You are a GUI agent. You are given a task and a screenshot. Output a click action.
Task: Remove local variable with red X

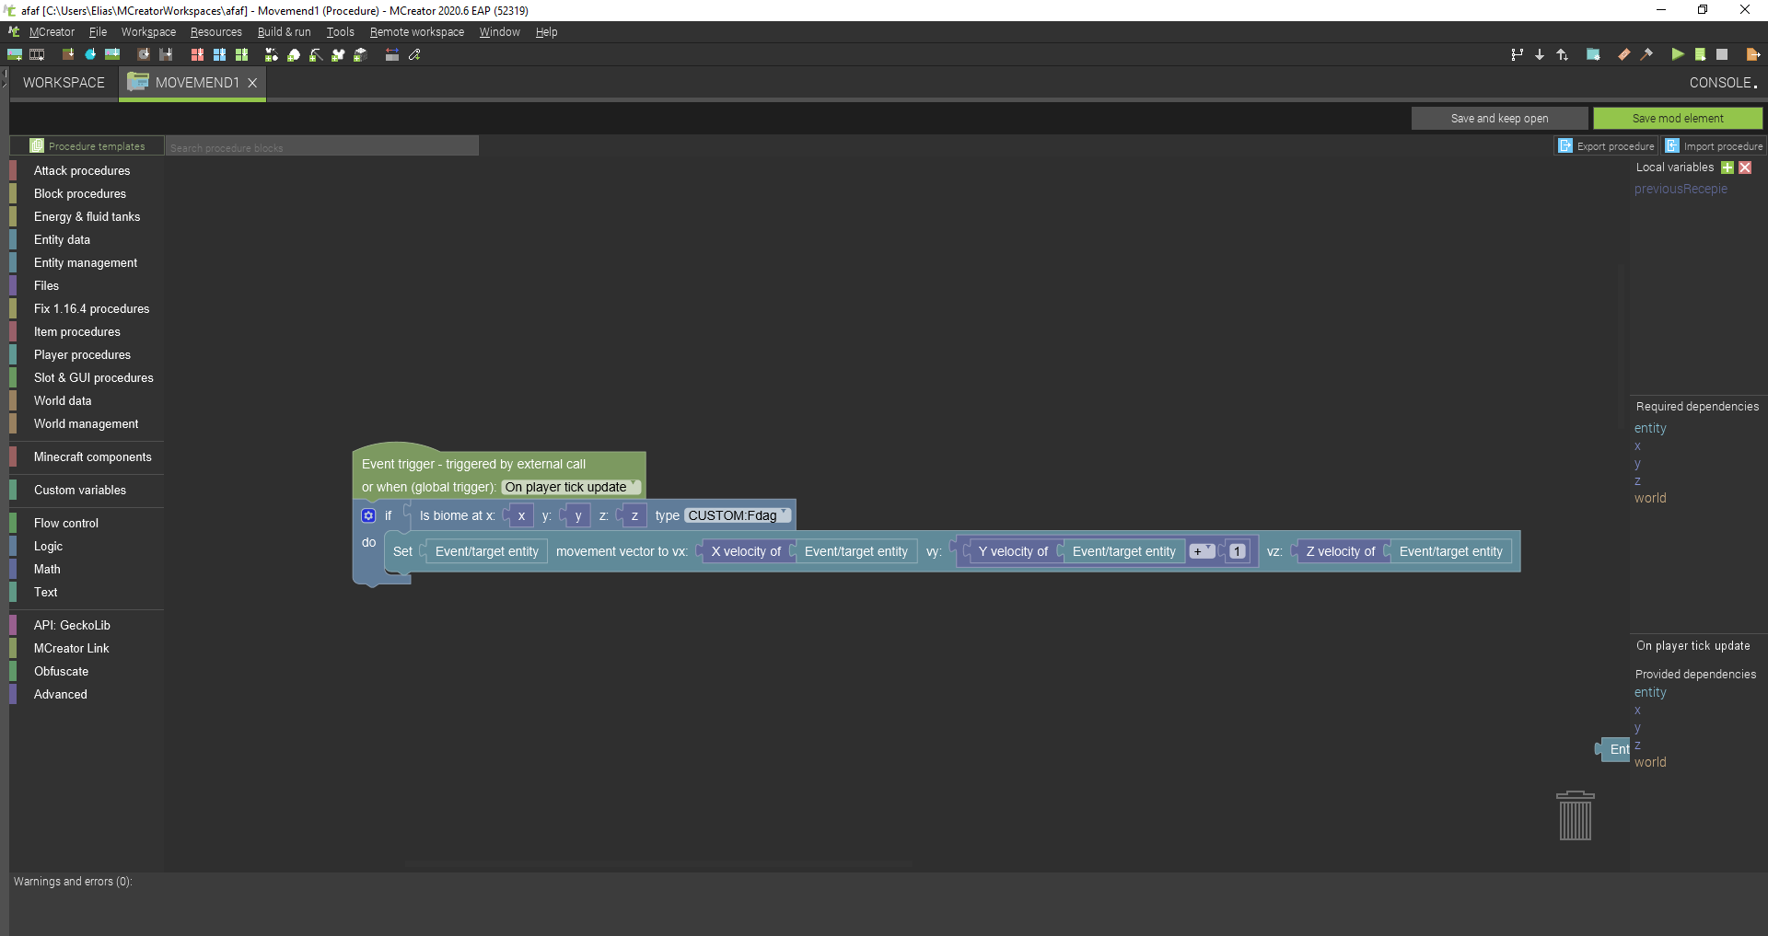1745,168
